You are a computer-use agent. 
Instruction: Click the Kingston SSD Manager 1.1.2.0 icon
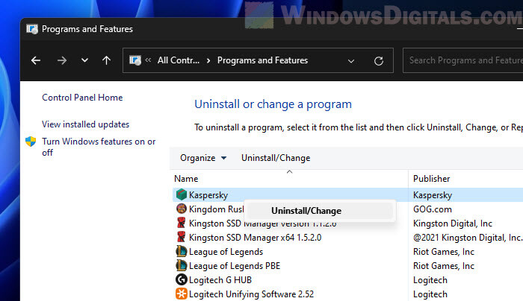coord(182,224)
